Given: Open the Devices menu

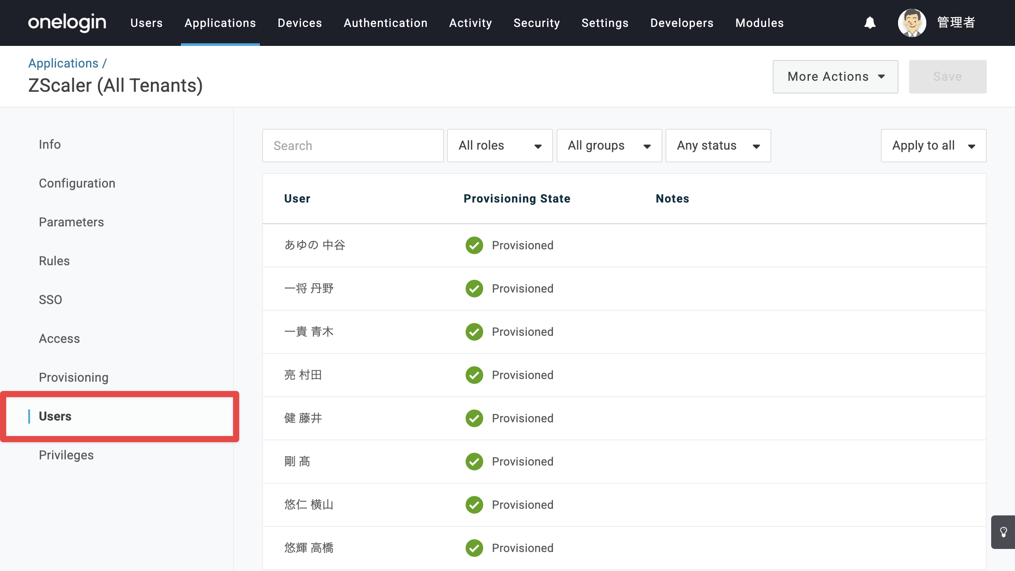Looking at the screenshot, I should 300,23.
